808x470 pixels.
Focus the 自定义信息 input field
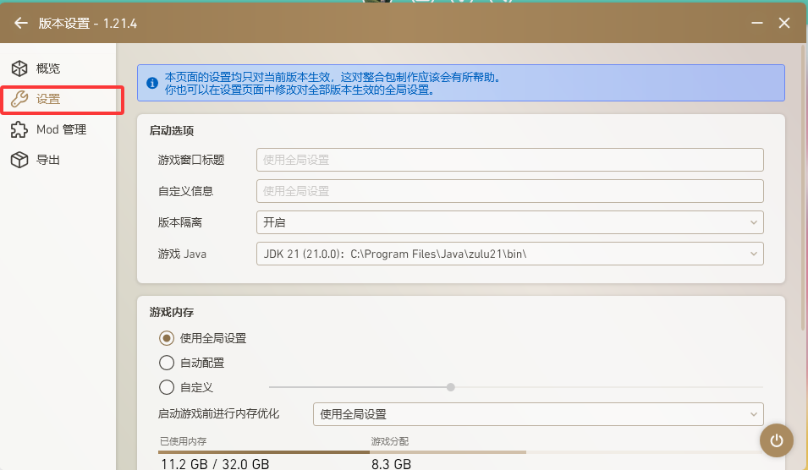[509, 191]
